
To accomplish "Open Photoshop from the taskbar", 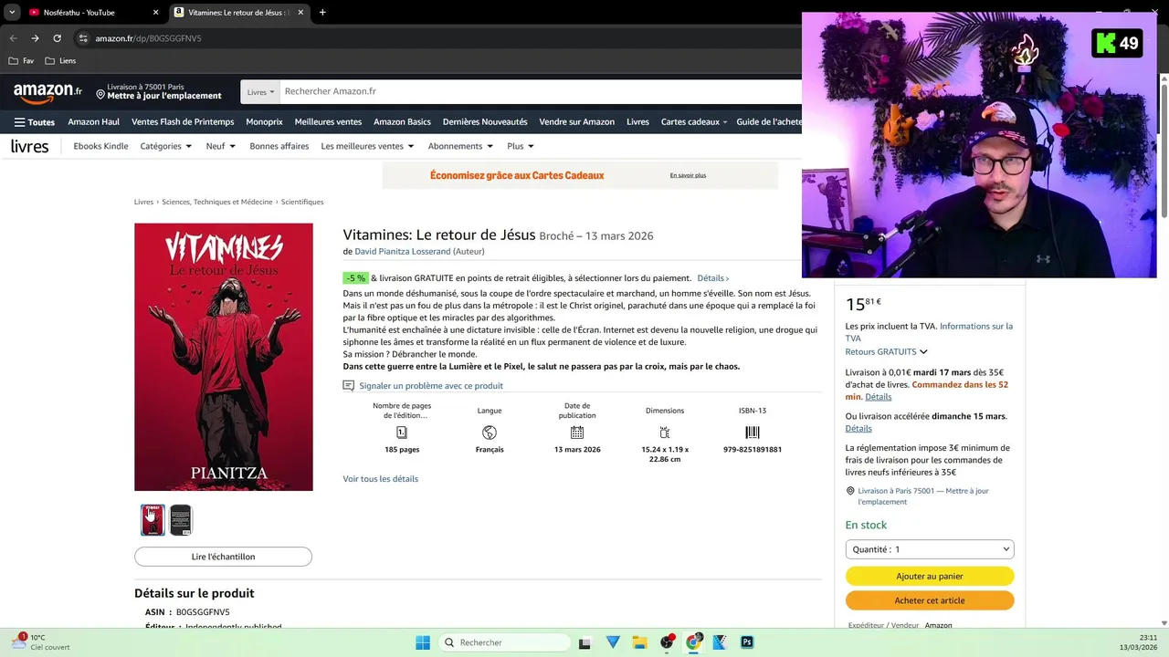I will click(x=747, y=642).
